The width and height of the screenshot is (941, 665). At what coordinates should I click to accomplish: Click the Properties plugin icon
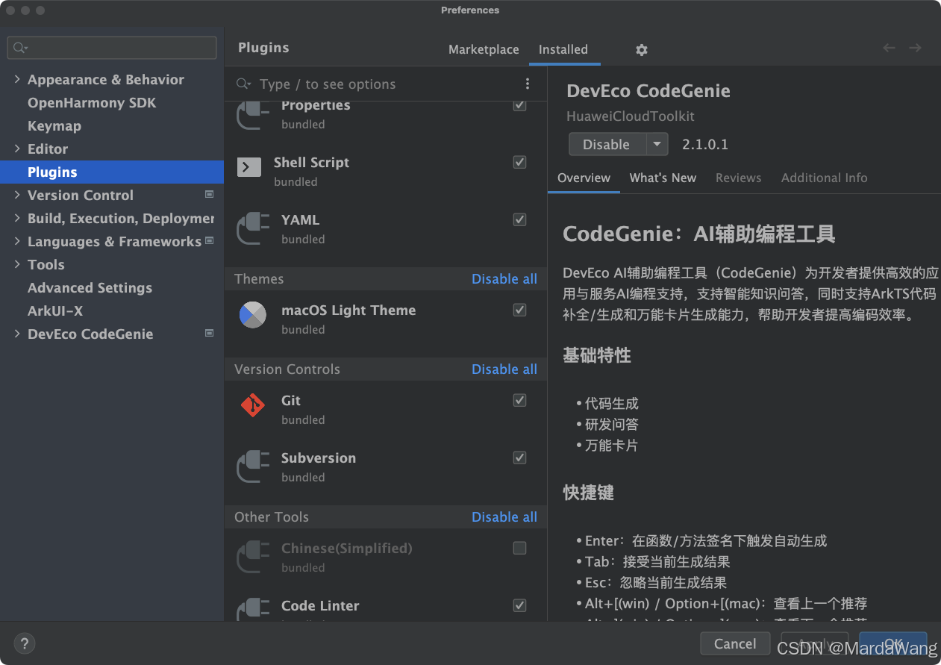(253, 115)
